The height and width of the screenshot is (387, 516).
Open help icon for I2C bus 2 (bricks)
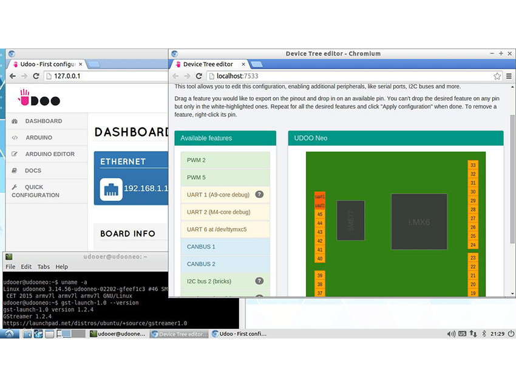259,281
